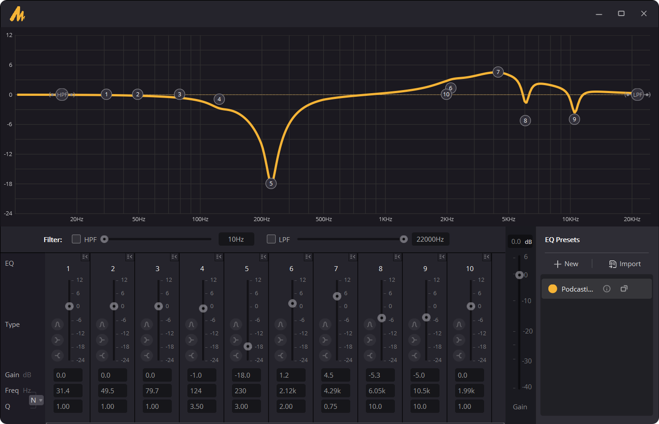The width and height of the screenshot is (659, 424).
Task: Collapse band 1 using its top-right icon
Action: (85, 257)
